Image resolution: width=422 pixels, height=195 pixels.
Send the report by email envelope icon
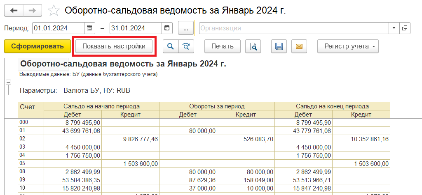(x=299, y=46)
